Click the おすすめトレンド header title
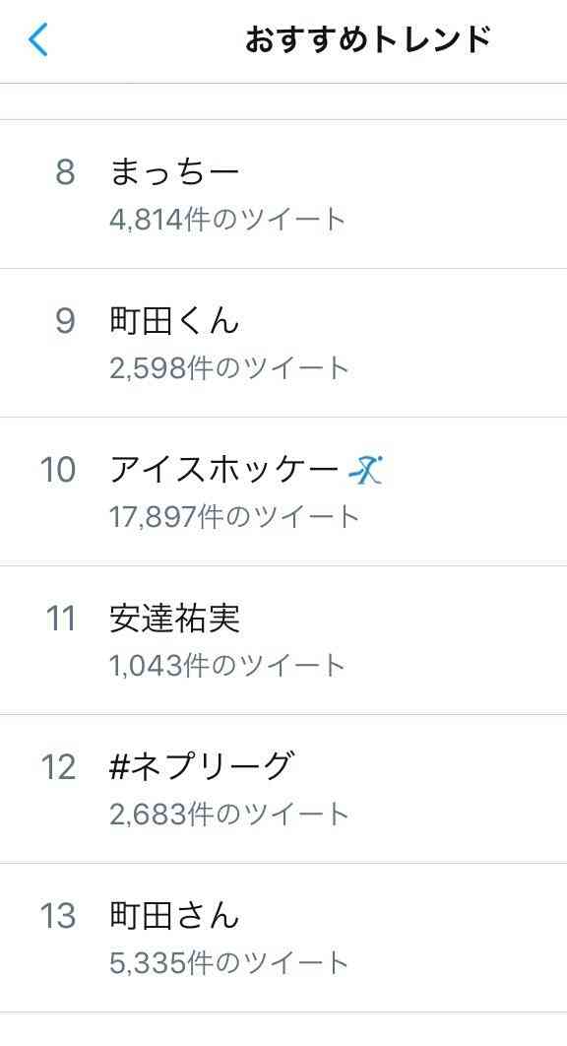Image resolution: width=567 pixels, height=1046 pixels. tap(368, 40)
